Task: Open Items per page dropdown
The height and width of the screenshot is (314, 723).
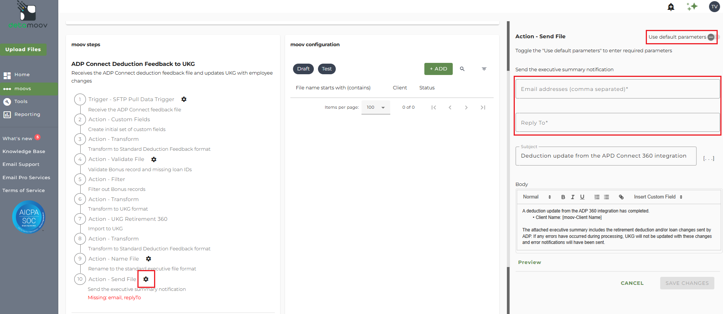Action: [x=376, y=108]
